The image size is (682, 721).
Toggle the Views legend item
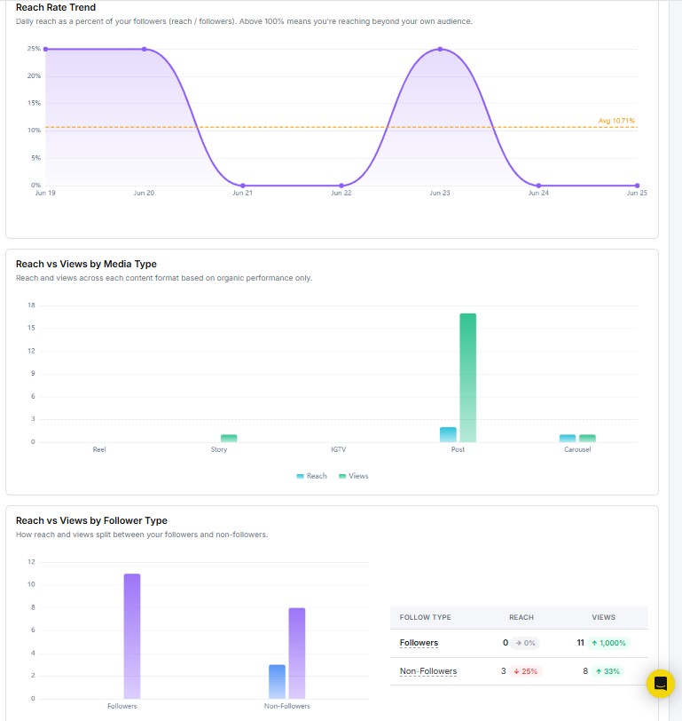click(353, 476)
